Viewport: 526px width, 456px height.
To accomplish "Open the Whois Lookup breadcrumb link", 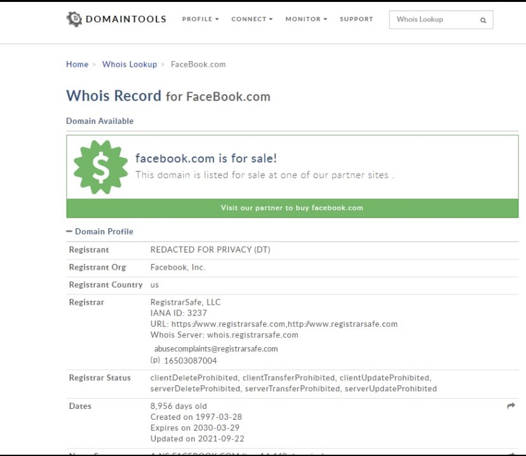I will tap(130, 64).
